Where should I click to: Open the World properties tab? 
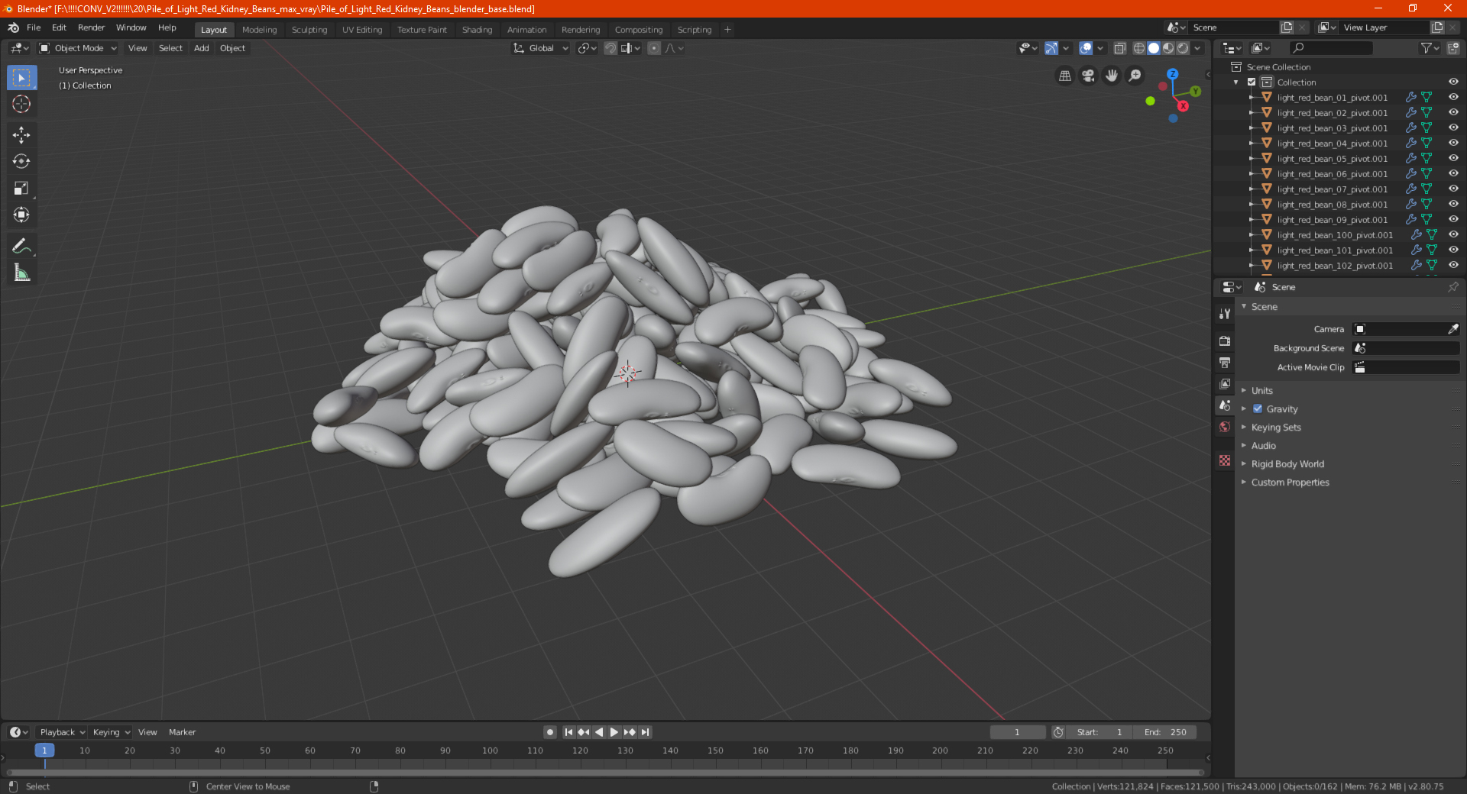point(1225,427)
